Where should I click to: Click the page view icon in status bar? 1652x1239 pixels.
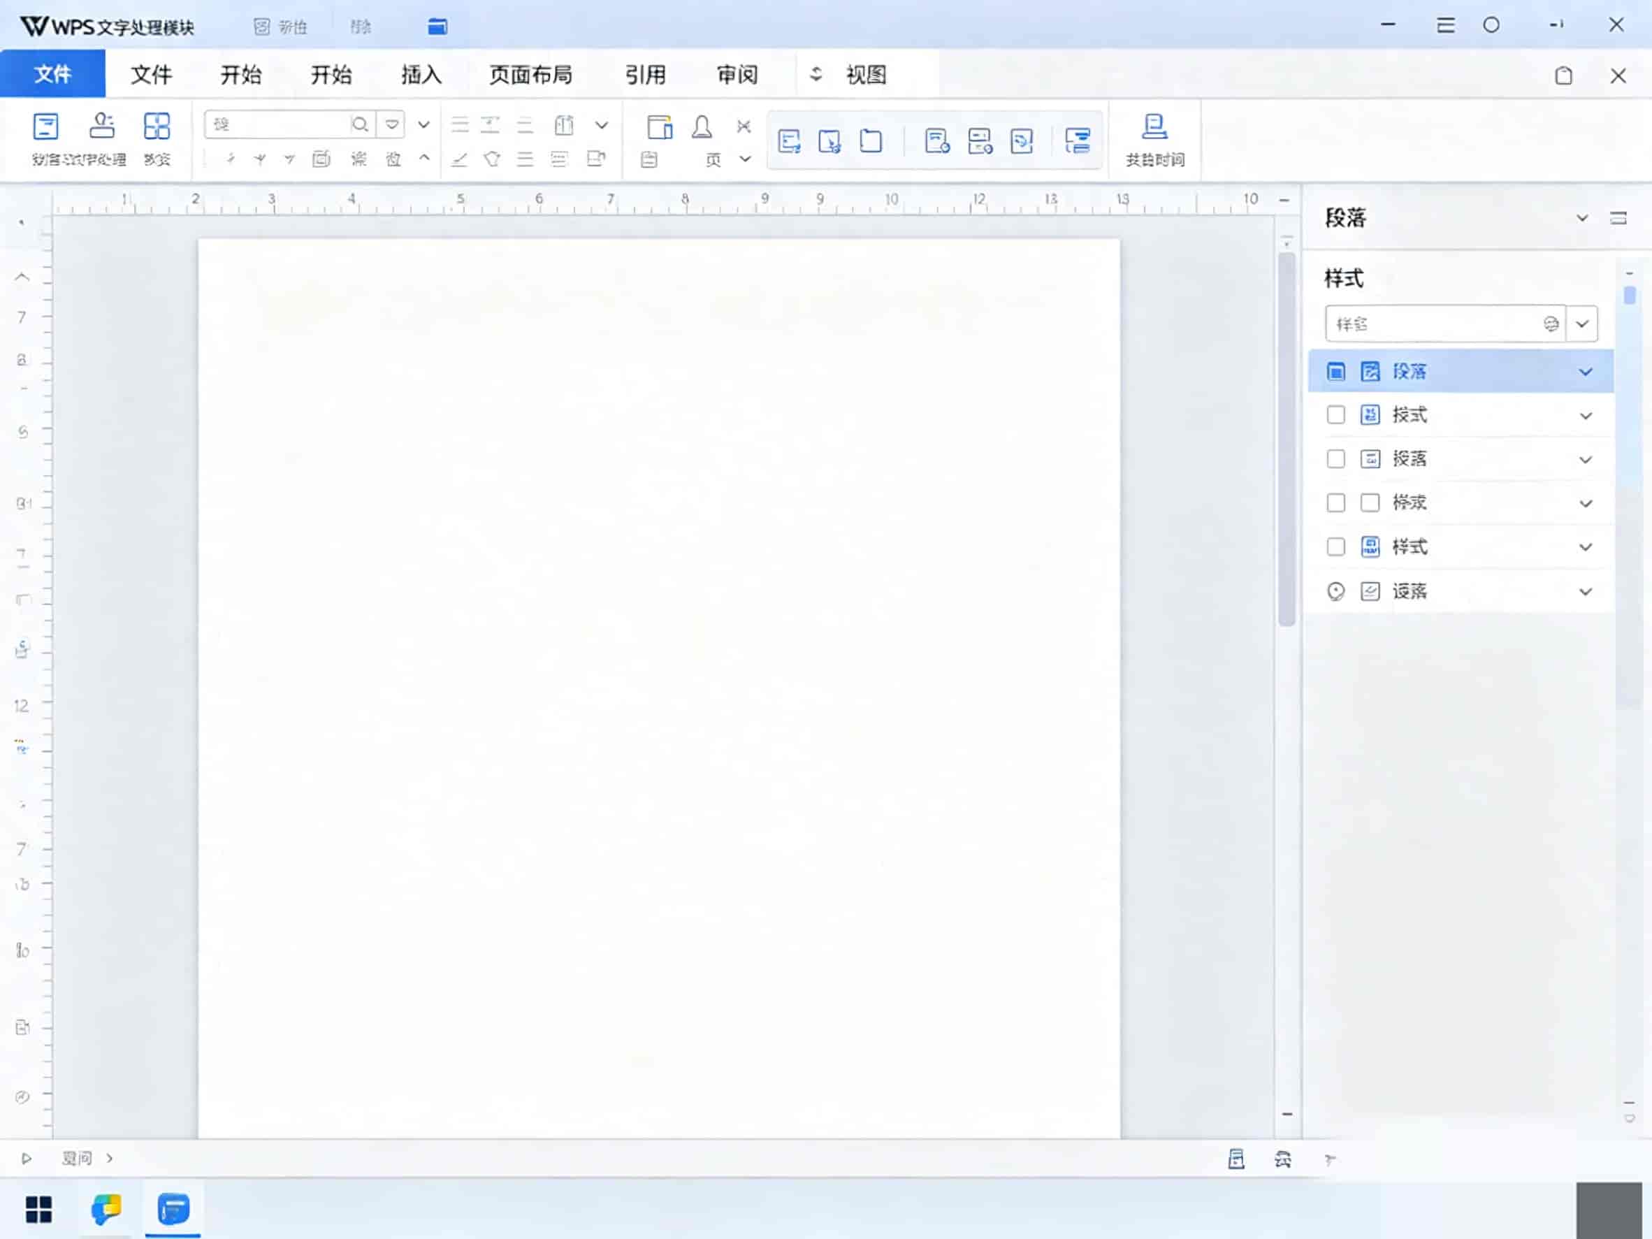[x=1236, y=1159]
